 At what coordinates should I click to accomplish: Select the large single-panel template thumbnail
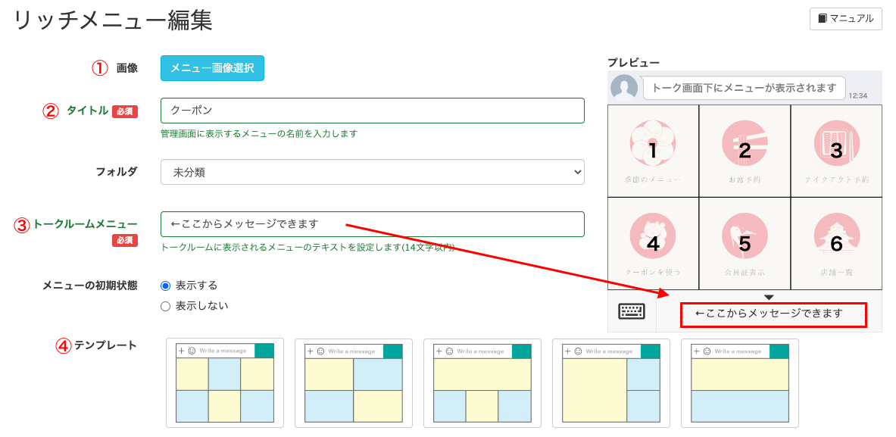[x=739, y=384]
